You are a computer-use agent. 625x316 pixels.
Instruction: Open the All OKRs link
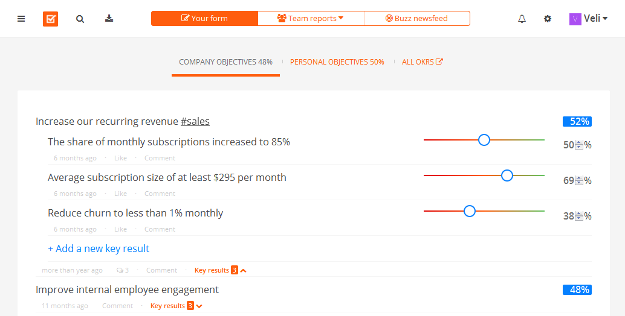coord(422,62)
